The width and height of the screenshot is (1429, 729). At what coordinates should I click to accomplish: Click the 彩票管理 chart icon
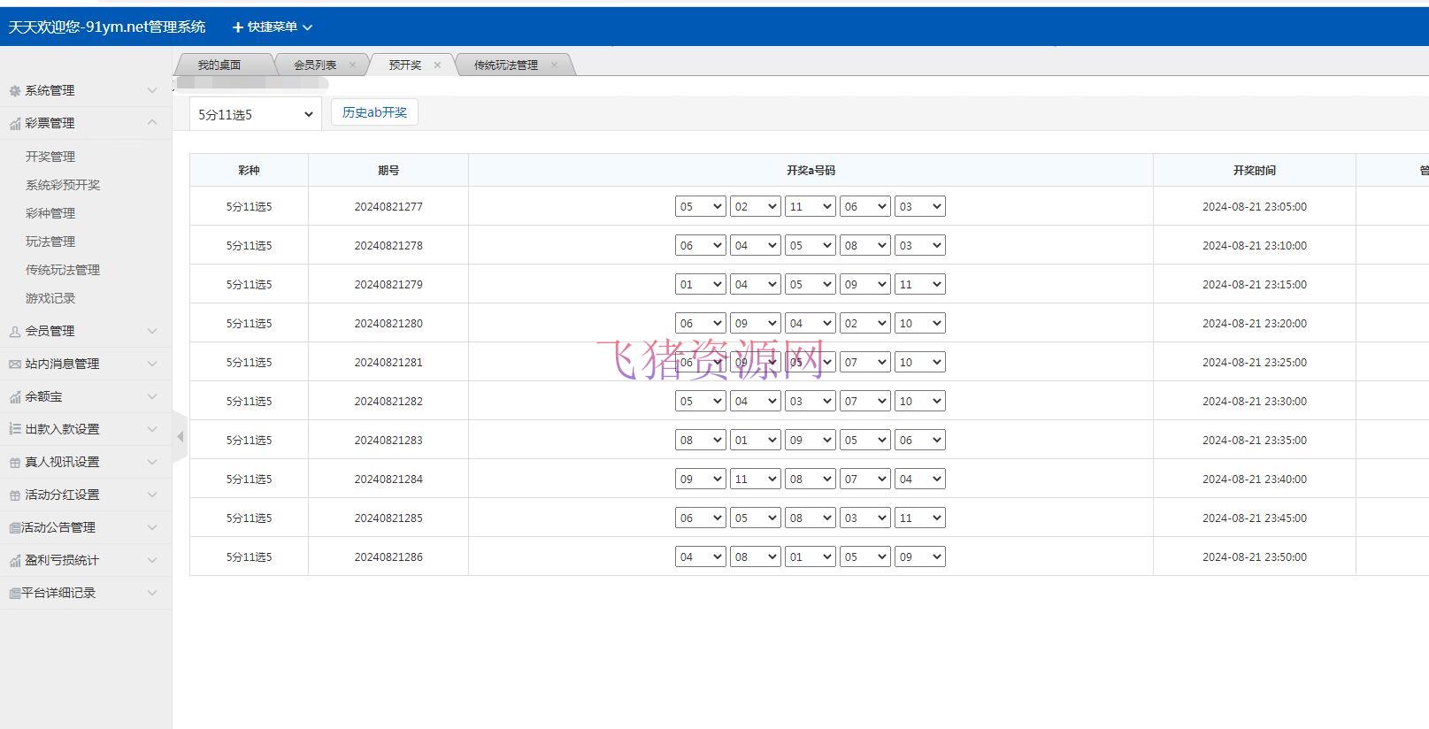pos(15,124)
